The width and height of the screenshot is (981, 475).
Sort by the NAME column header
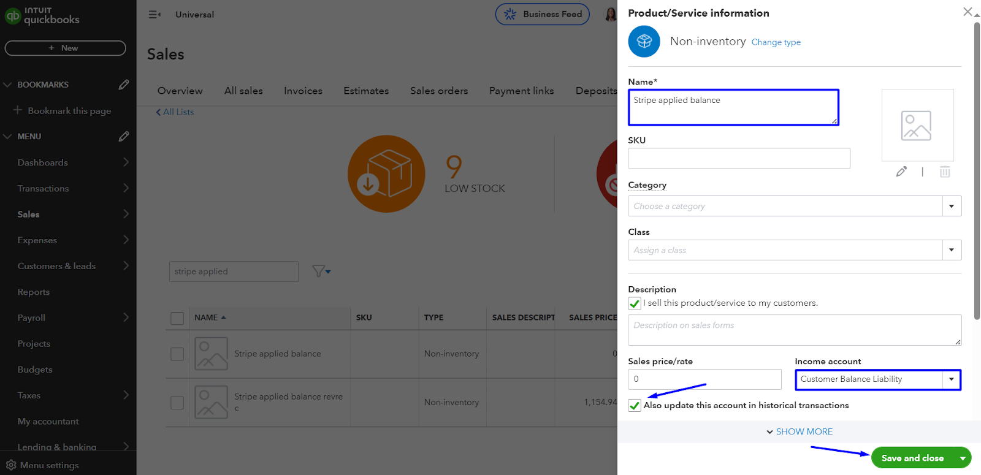210,317
